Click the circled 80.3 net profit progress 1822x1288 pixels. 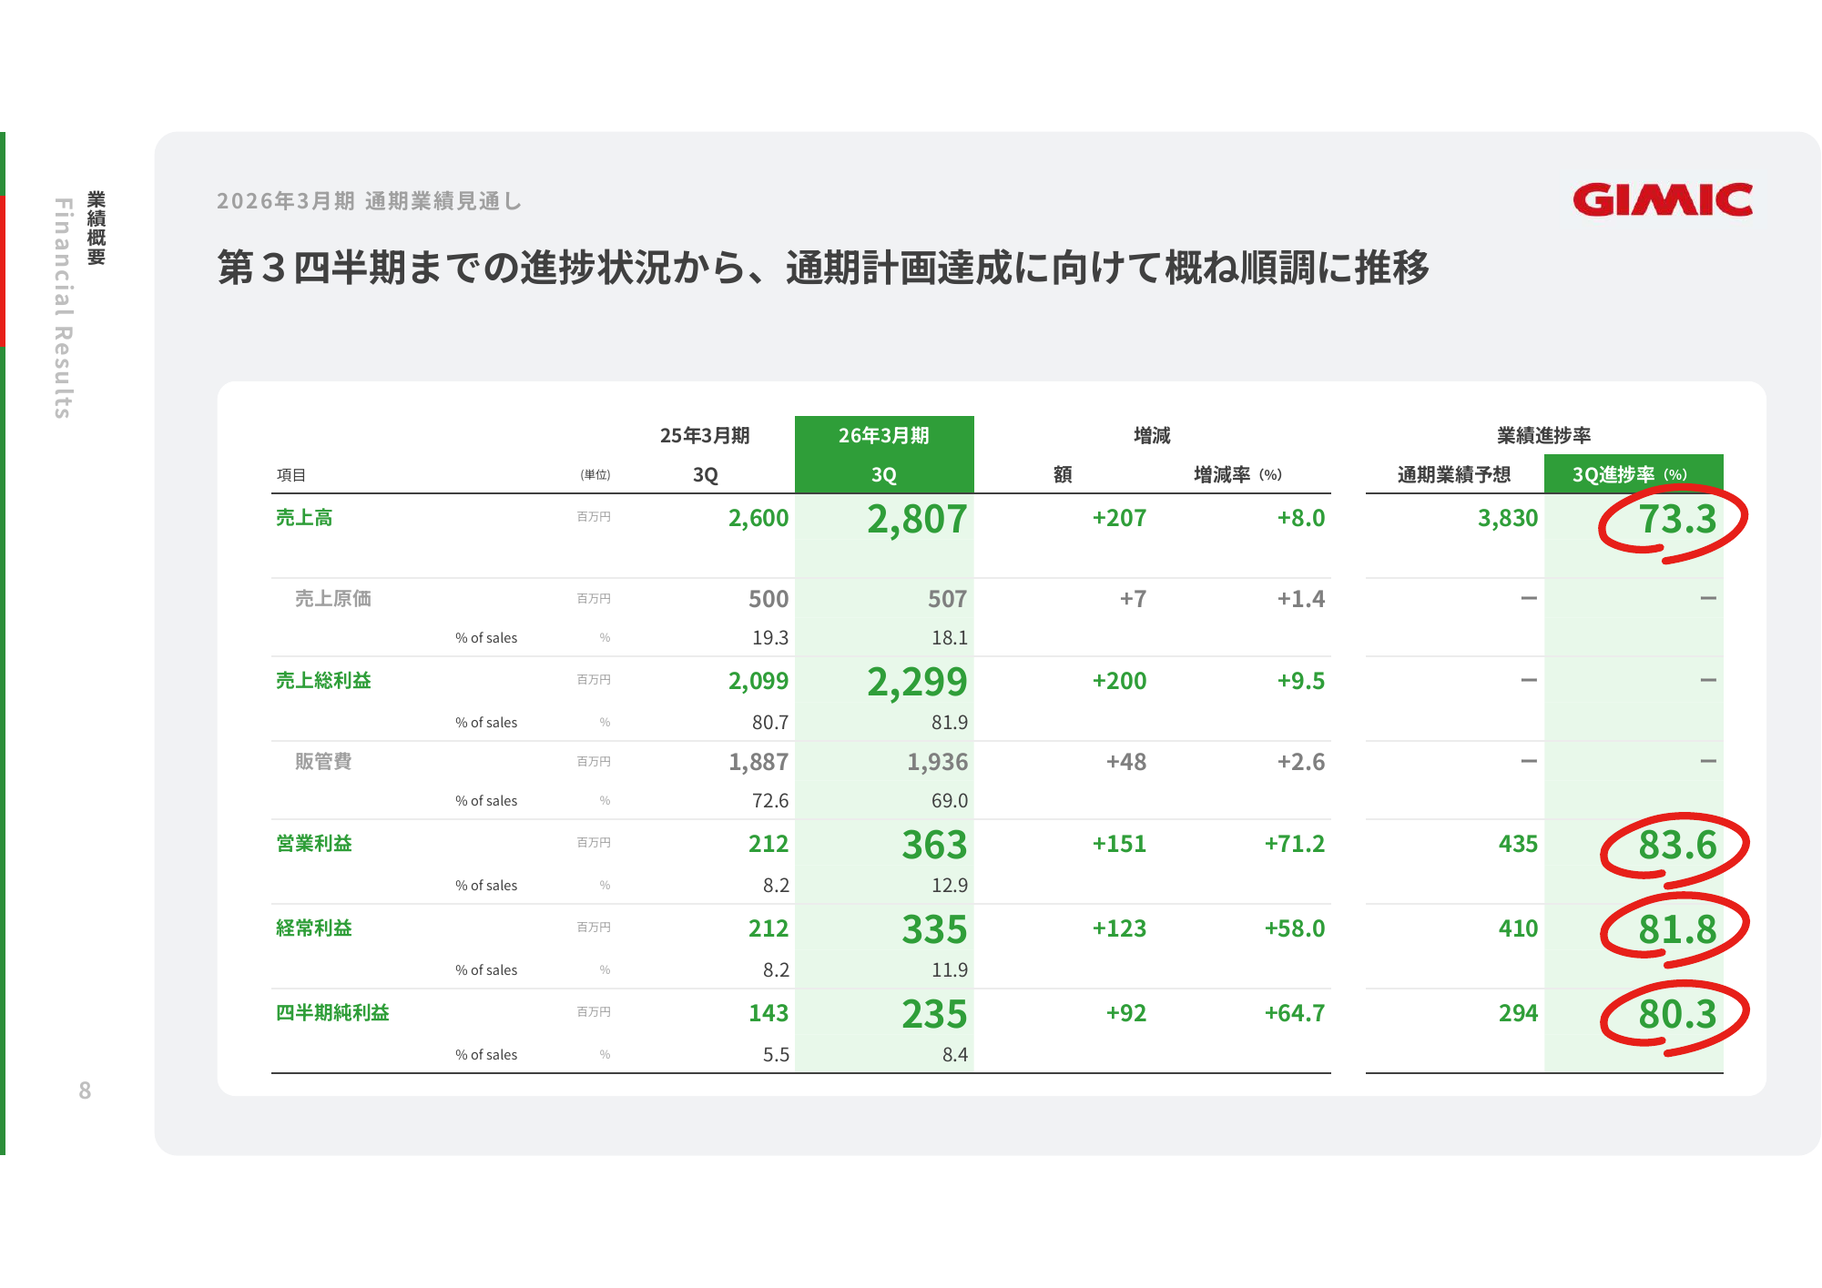[x=1676, y=1014]
